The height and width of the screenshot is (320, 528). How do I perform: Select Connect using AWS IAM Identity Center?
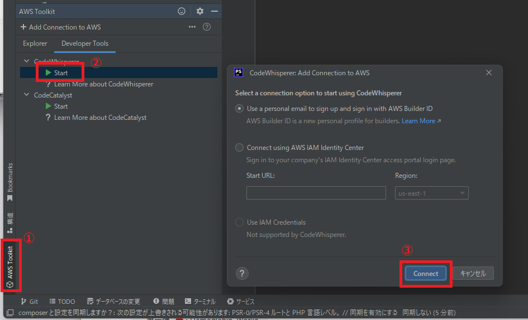tap(239, 148)
